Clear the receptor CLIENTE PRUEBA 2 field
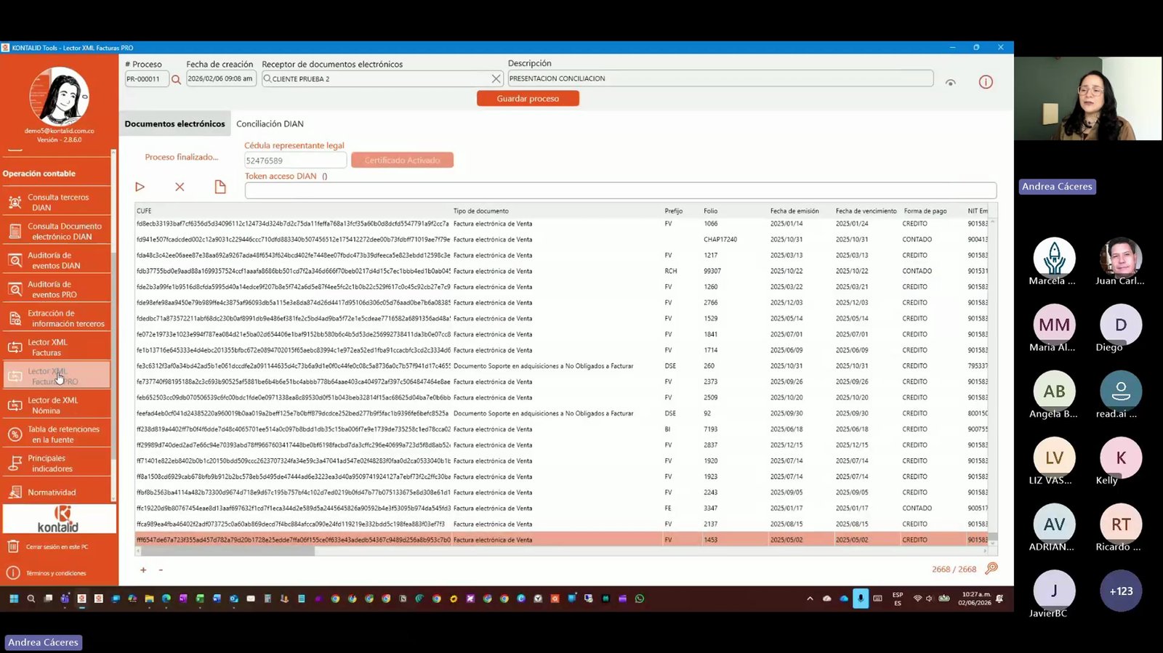This screenshot has width=1163, height=653. point(496,78)
